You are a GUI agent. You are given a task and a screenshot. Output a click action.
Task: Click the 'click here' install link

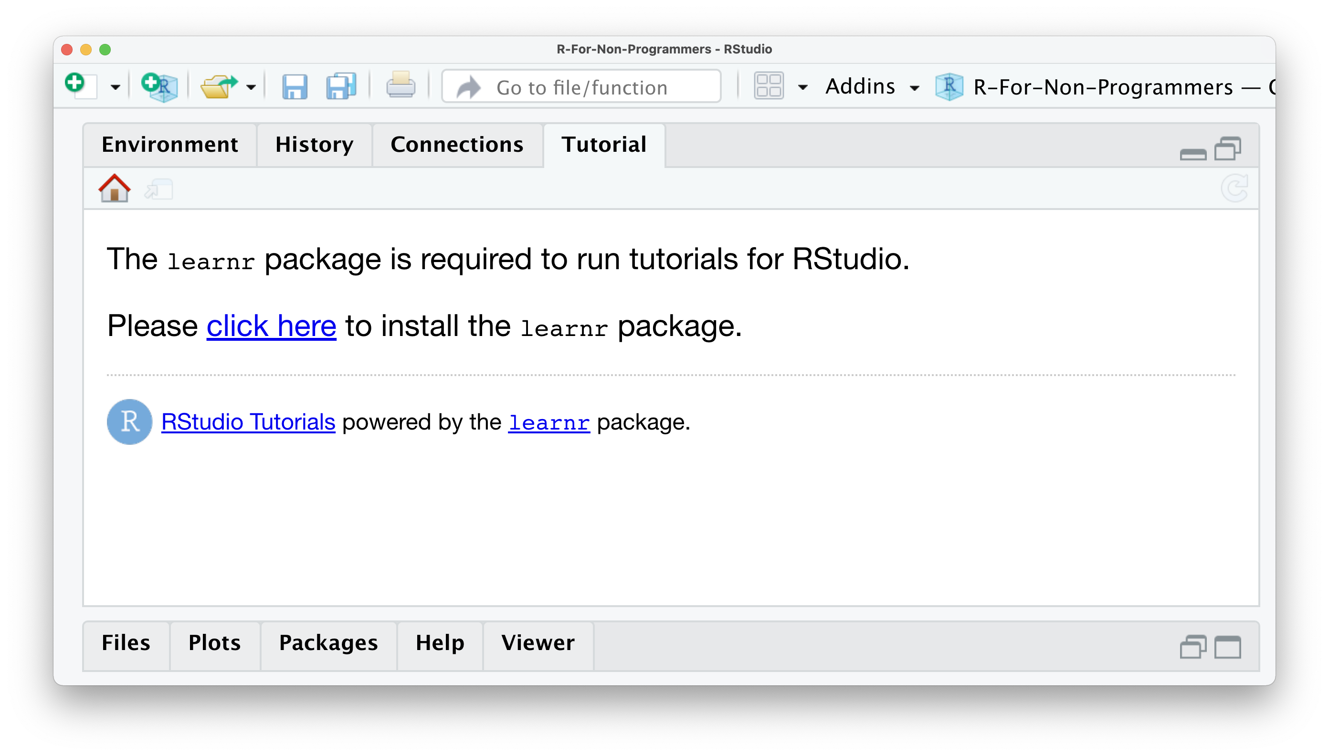point(271,326)
